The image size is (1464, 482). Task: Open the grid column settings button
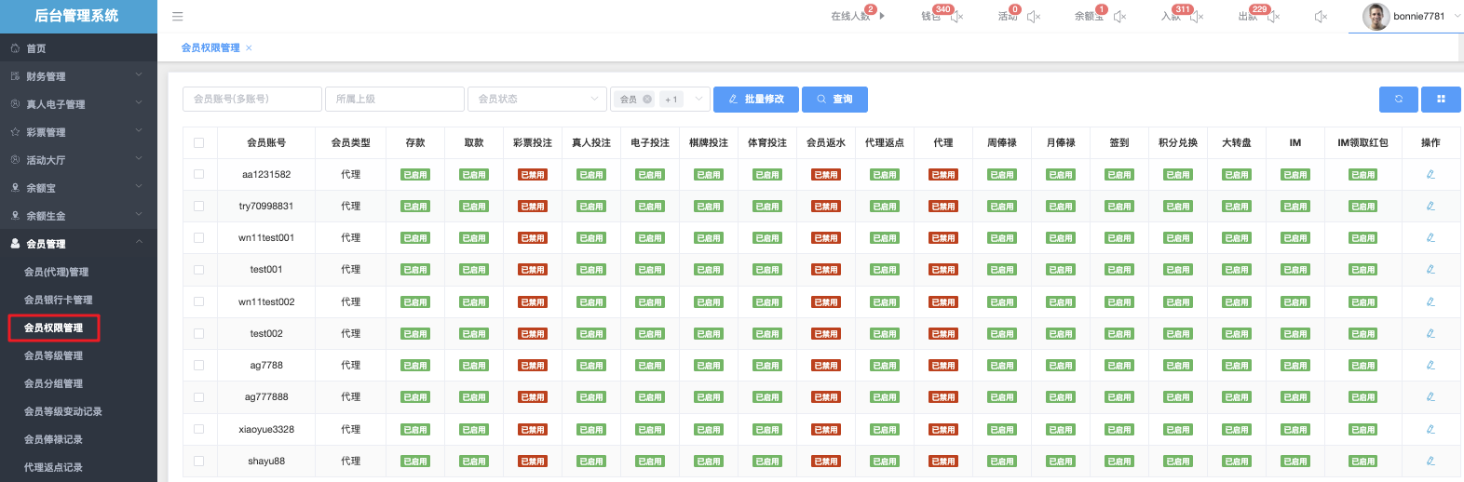tap(1441, 99)
